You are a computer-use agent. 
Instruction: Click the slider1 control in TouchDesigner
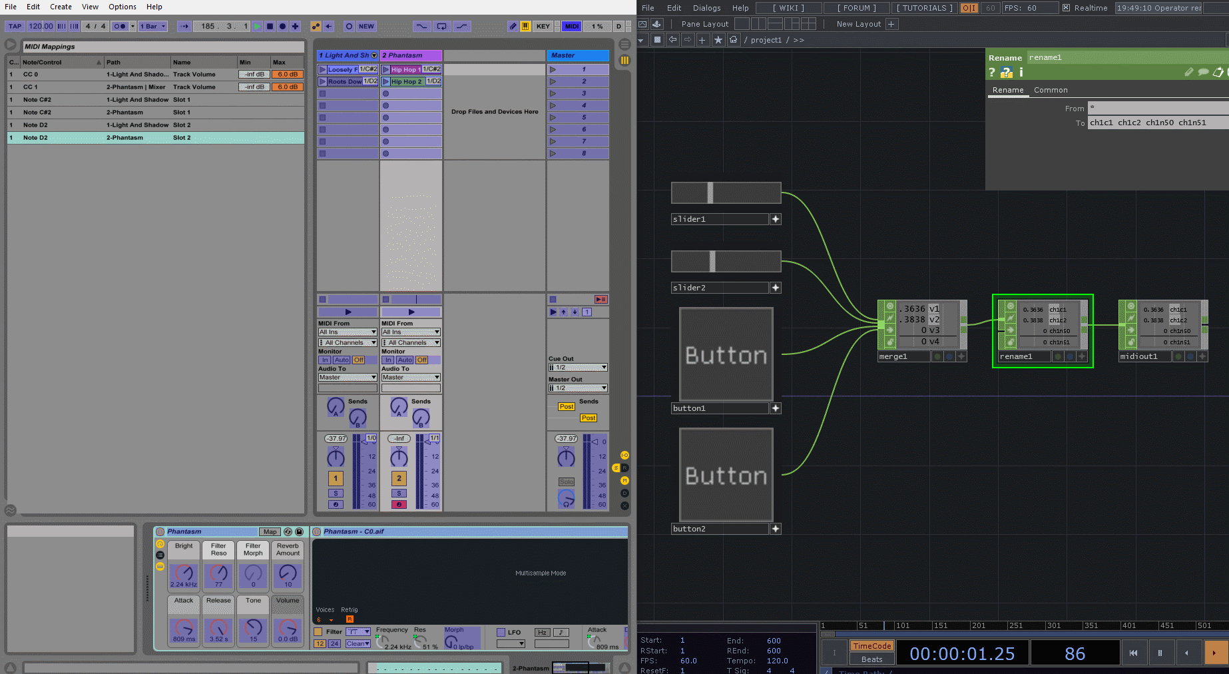click(726, 192)
